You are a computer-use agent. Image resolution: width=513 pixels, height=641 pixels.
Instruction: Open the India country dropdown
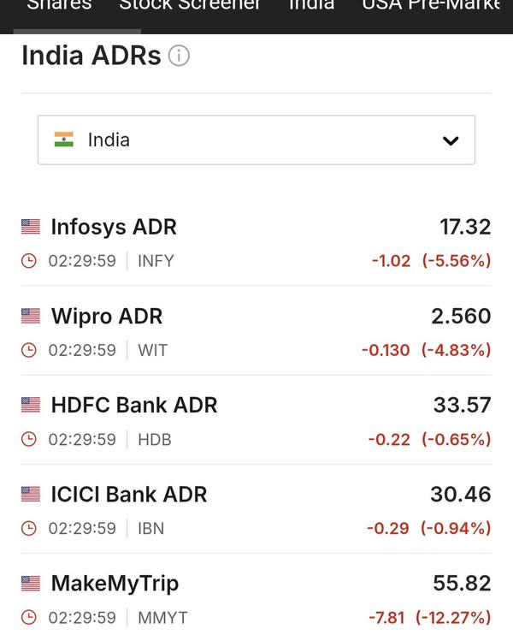point(256,139)
